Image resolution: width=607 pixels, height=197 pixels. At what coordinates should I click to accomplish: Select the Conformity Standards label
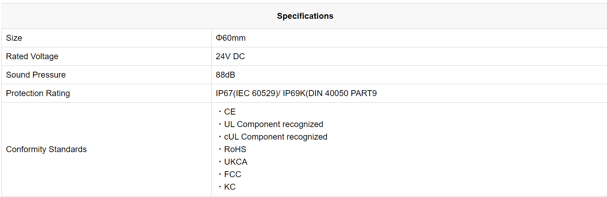46,149
